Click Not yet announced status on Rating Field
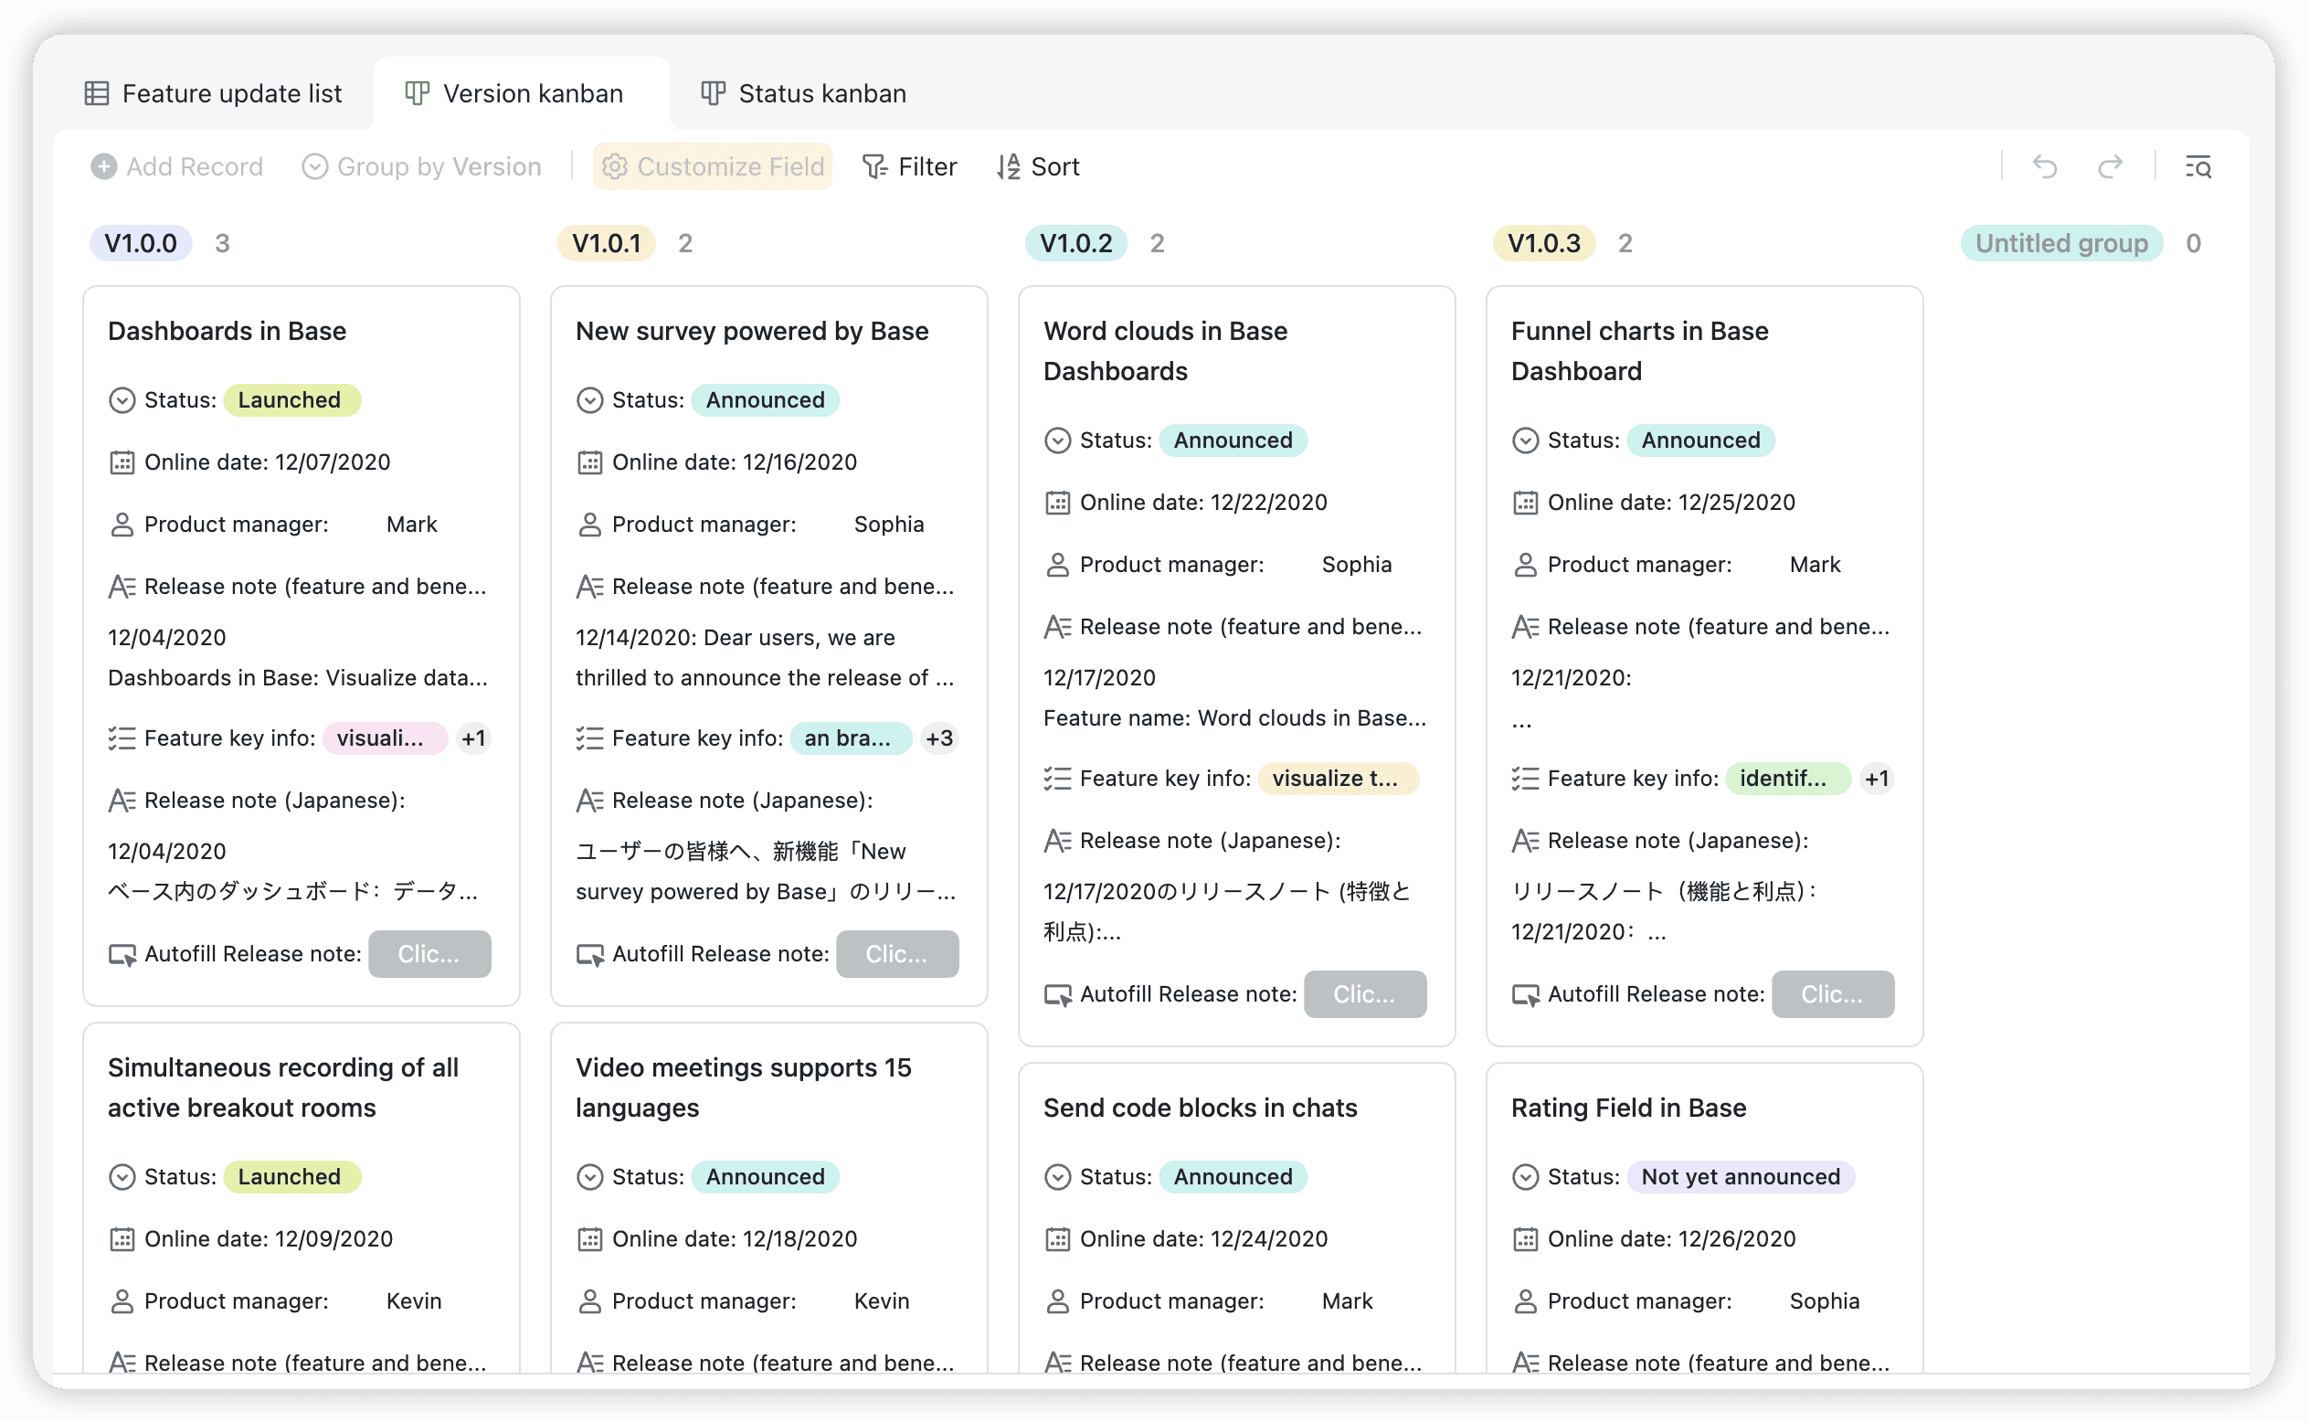The image size is (2308, 1422). (1740, 1176)
